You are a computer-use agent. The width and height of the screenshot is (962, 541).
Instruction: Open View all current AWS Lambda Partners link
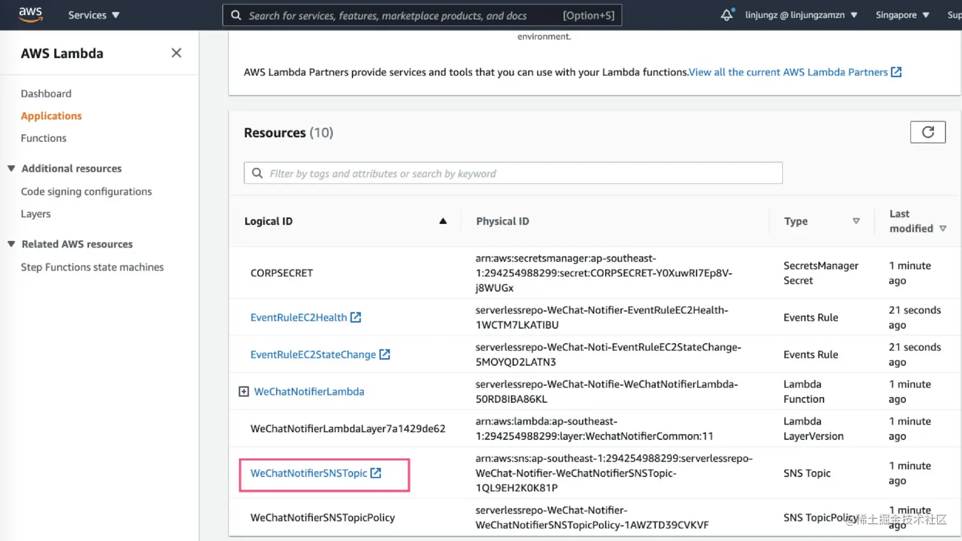tap(788, 72)
